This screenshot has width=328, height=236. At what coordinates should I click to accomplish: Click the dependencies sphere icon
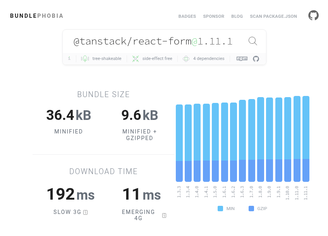186,58
